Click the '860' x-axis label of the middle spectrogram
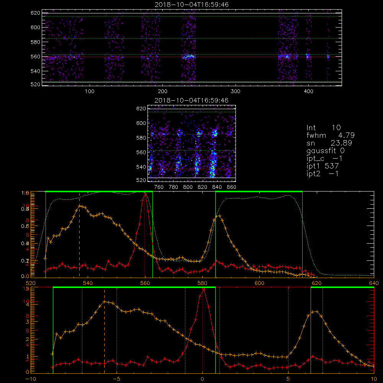The width and height of the screenshot is (383, 383). point(232,187)
